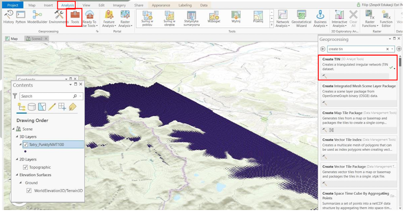This screenshot has width=403, height=213.
Task: Switch to the Imagery ribbon tab
Action: [x=118, y=5]
